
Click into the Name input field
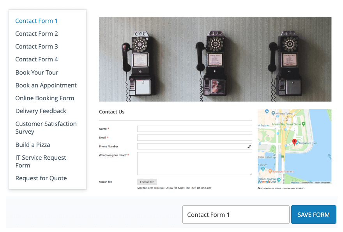(x=194, y=129)
